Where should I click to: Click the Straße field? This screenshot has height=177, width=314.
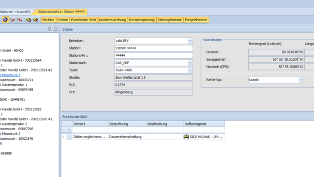[154, 78]
